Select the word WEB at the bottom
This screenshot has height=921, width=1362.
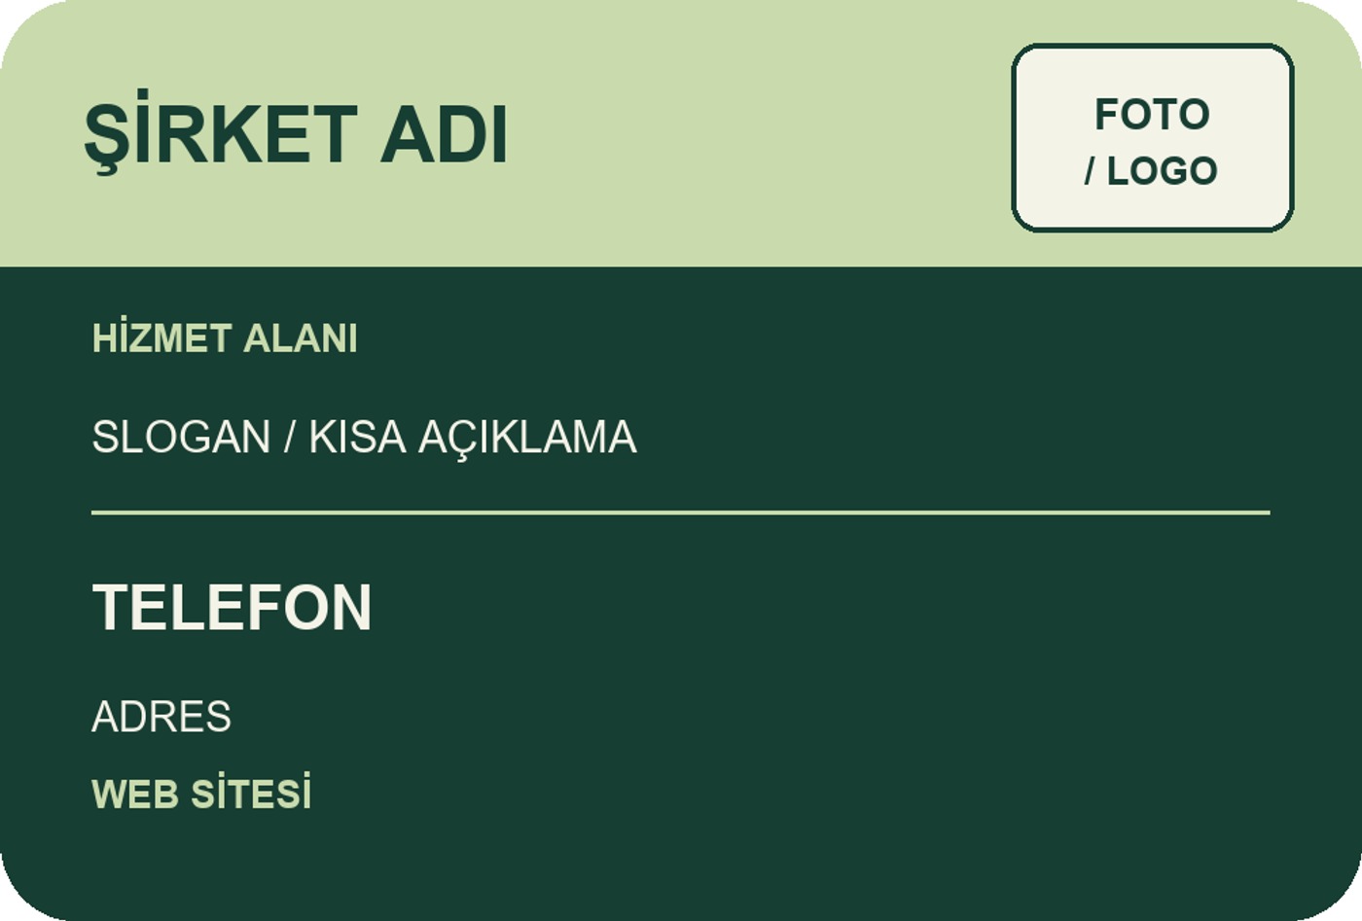(x=135, y=795)
